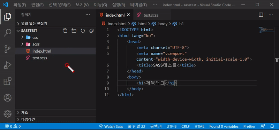Image resolution: width=279 pixels, height=130 pixels.
Task: Open the 편집(E) menu
Action: [37, 5]
